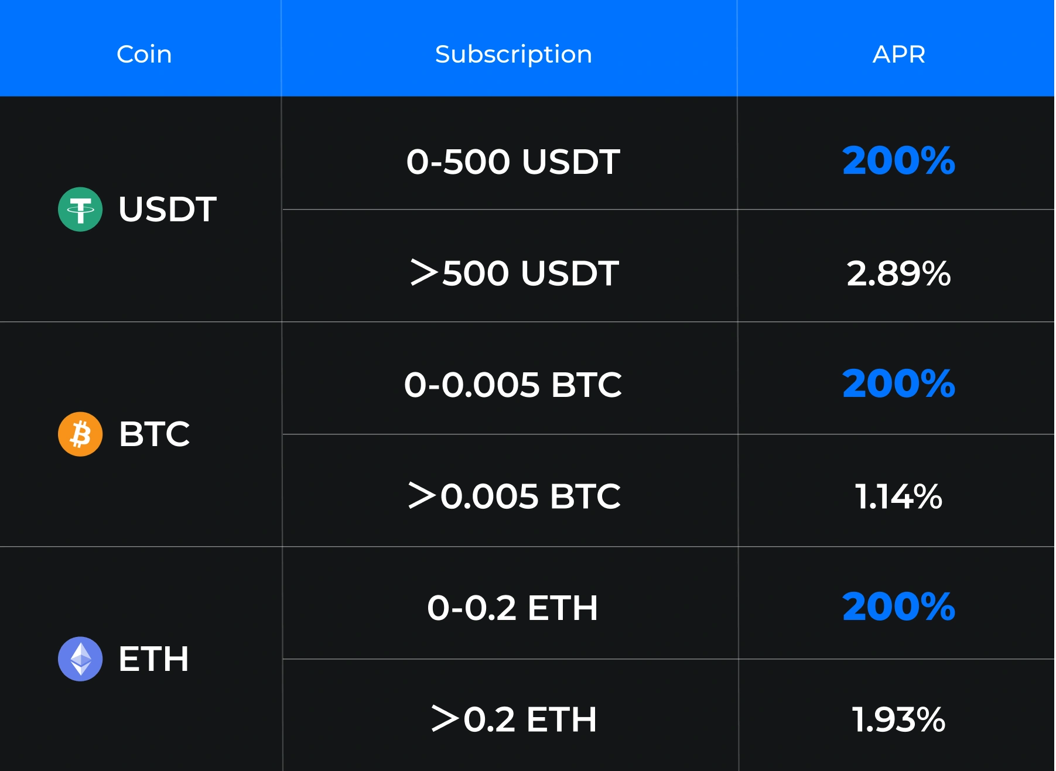Choose the >500 USDT subscription tier

pyautogui.click(x=514, y=273)
